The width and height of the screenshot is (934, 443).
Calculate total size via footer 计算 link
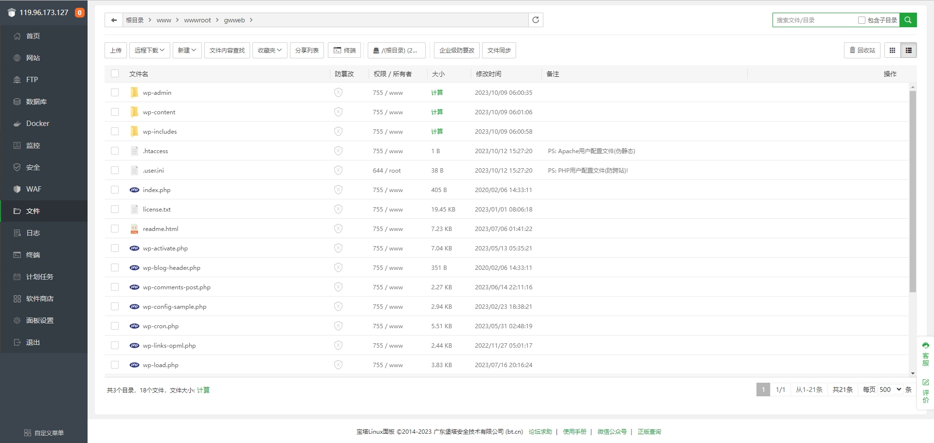(x=203, y=390)
